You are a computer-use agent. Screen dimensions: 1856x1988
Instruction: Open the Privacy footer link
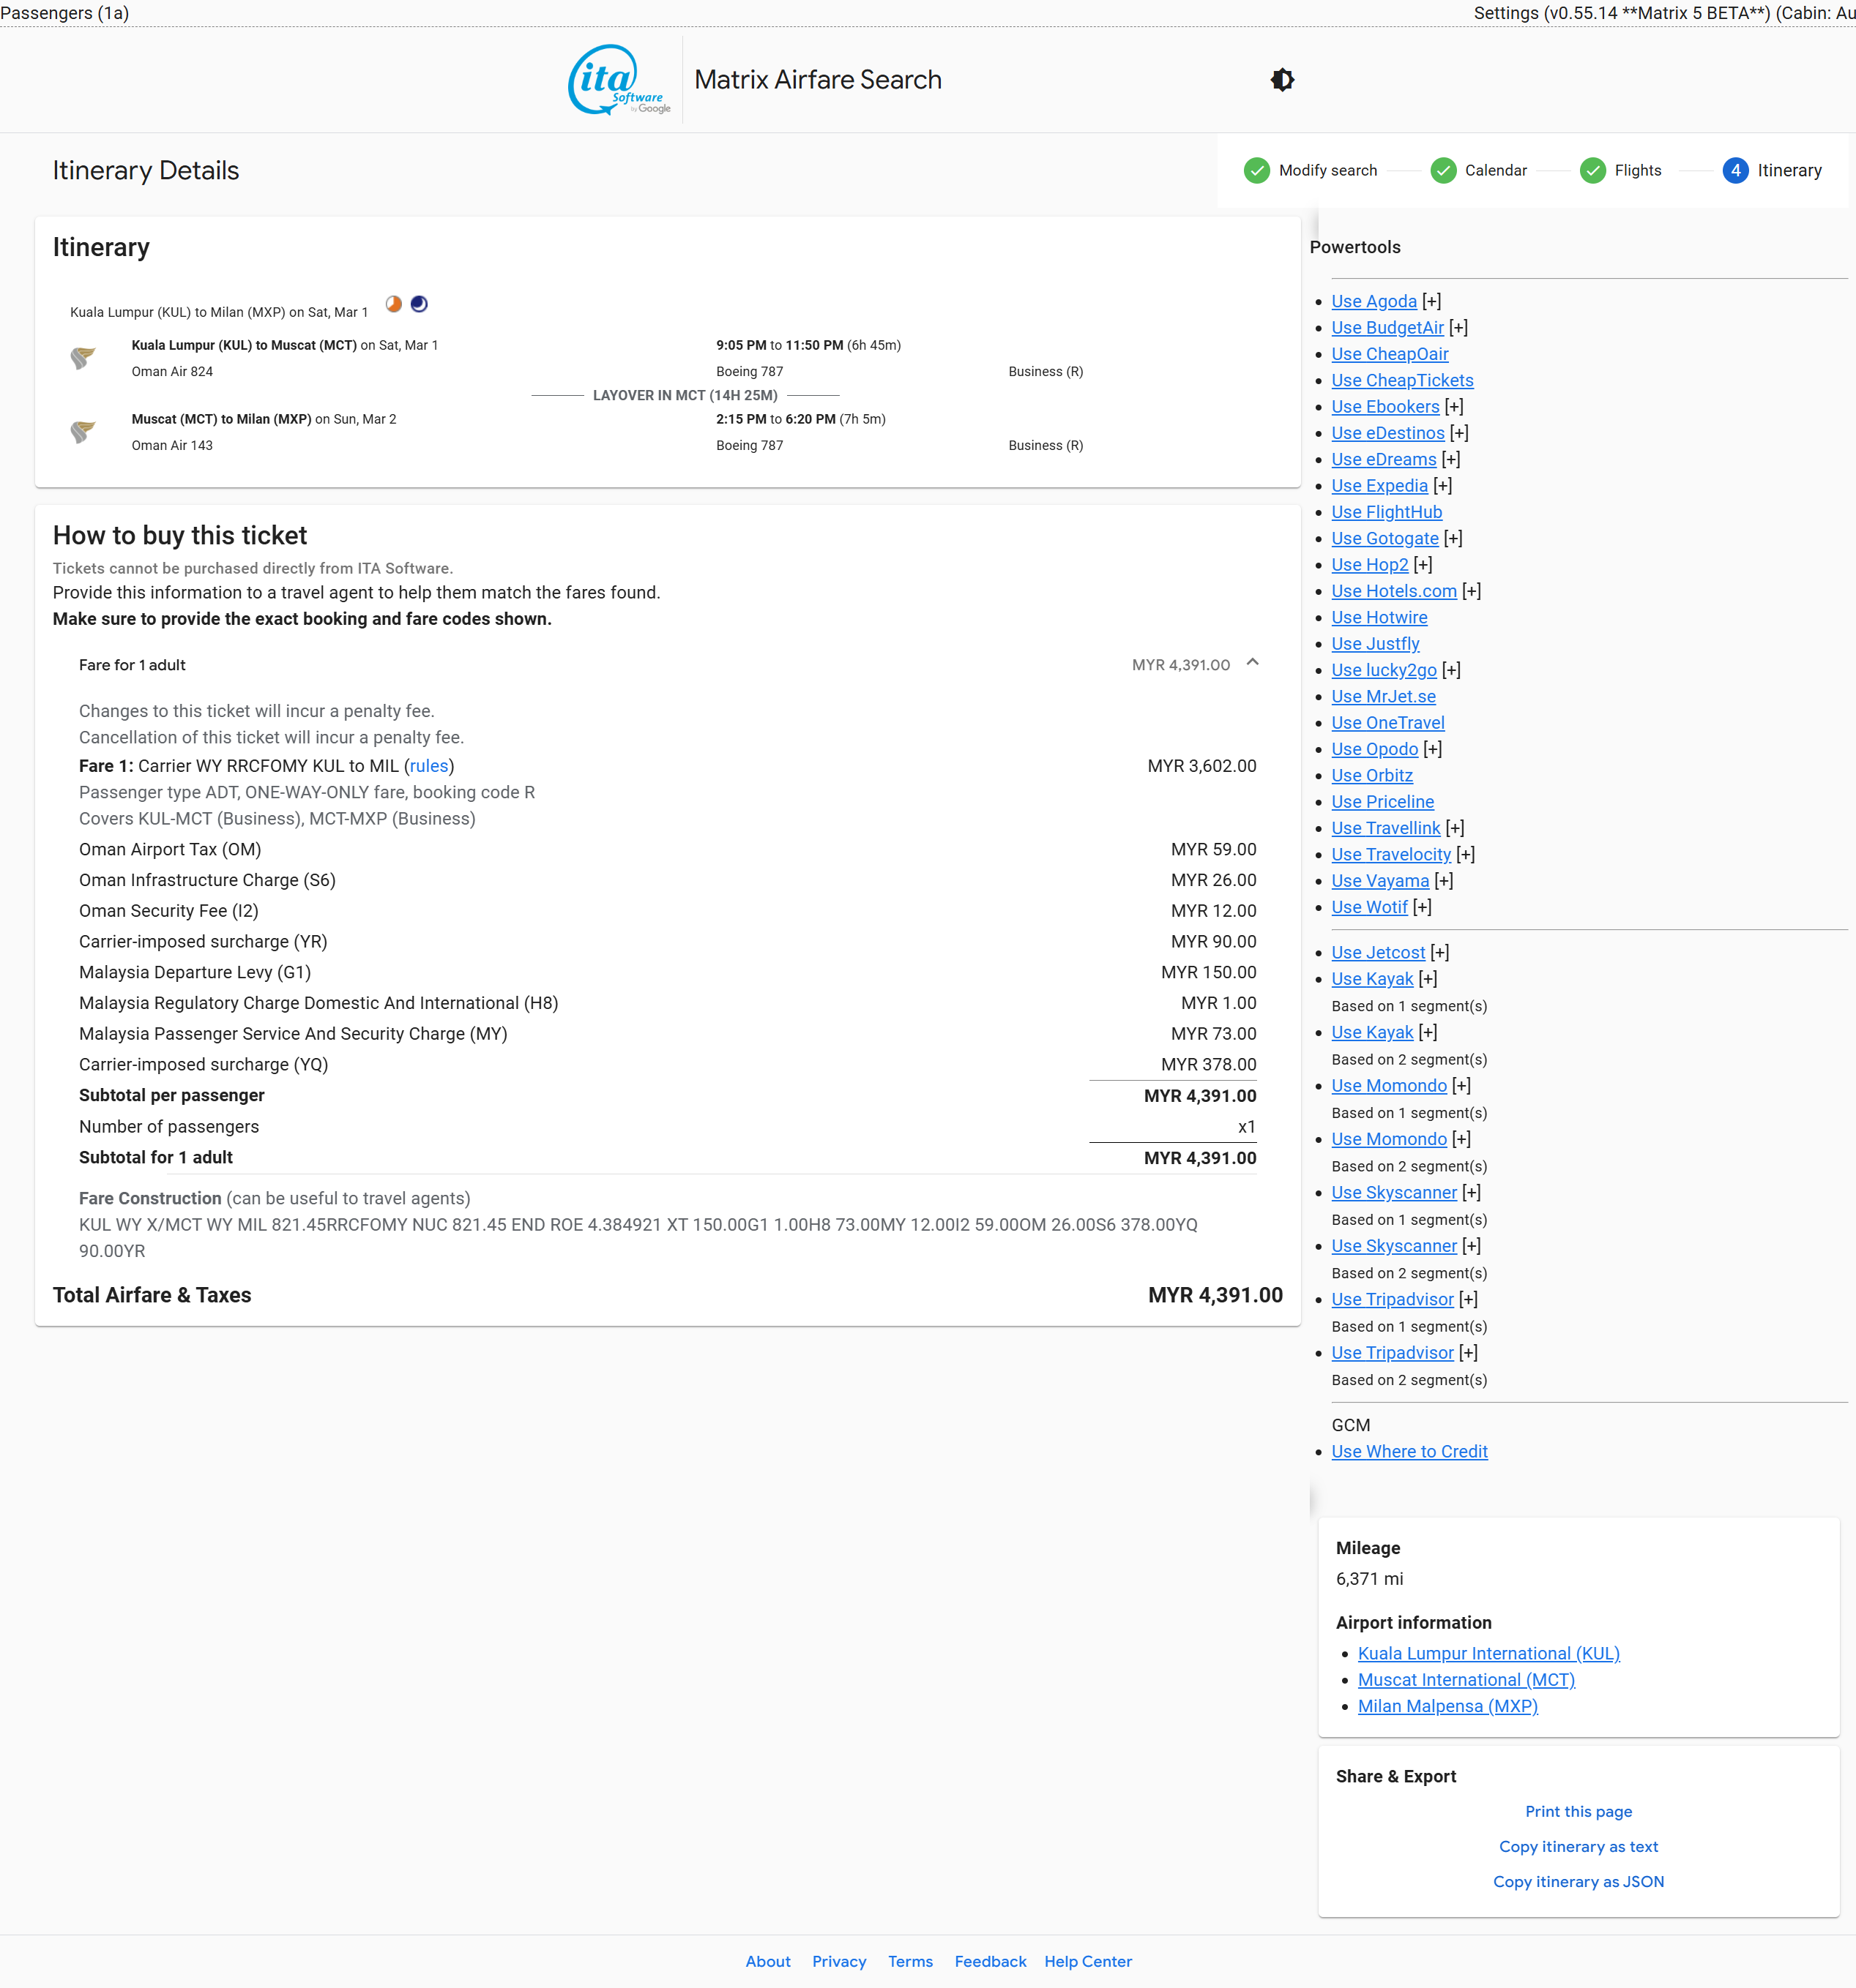coord(838,1962)
